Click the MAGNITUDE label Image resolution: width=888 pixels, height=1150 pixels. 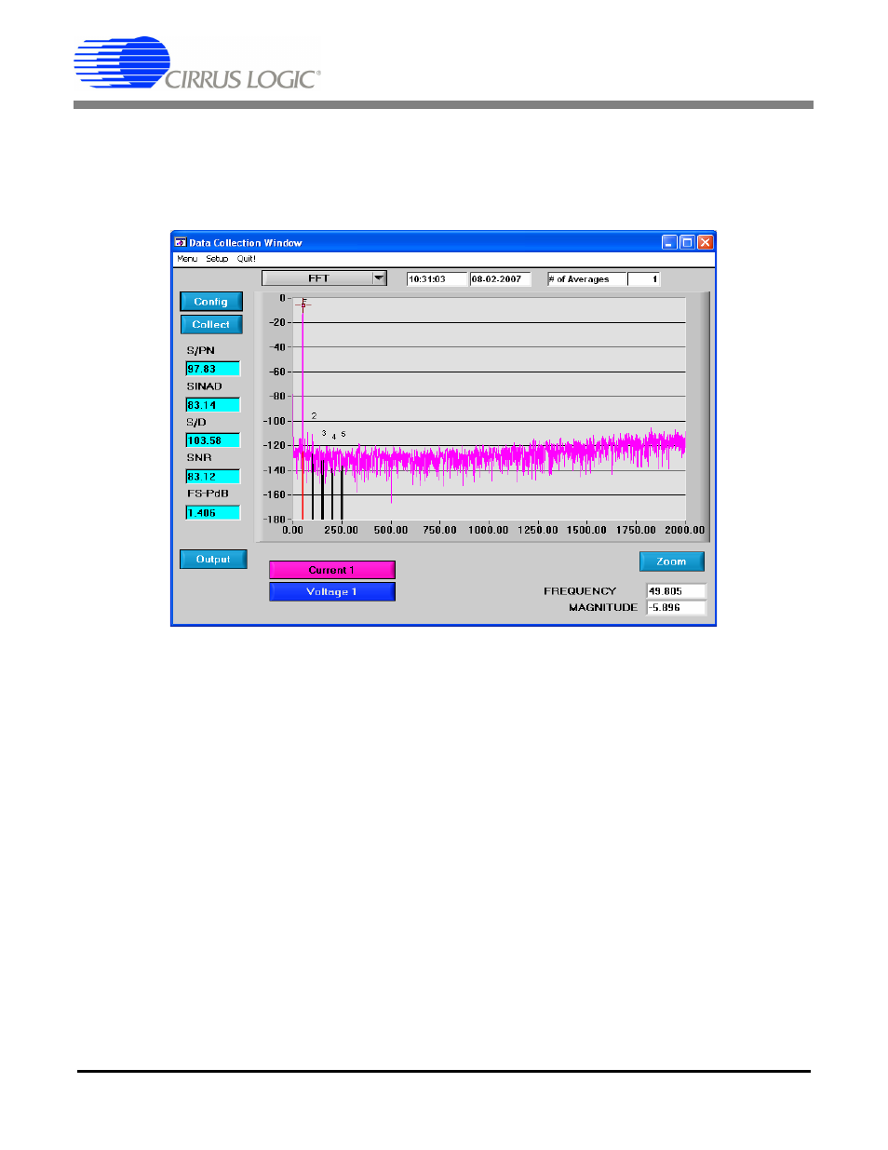click(603, 607)
